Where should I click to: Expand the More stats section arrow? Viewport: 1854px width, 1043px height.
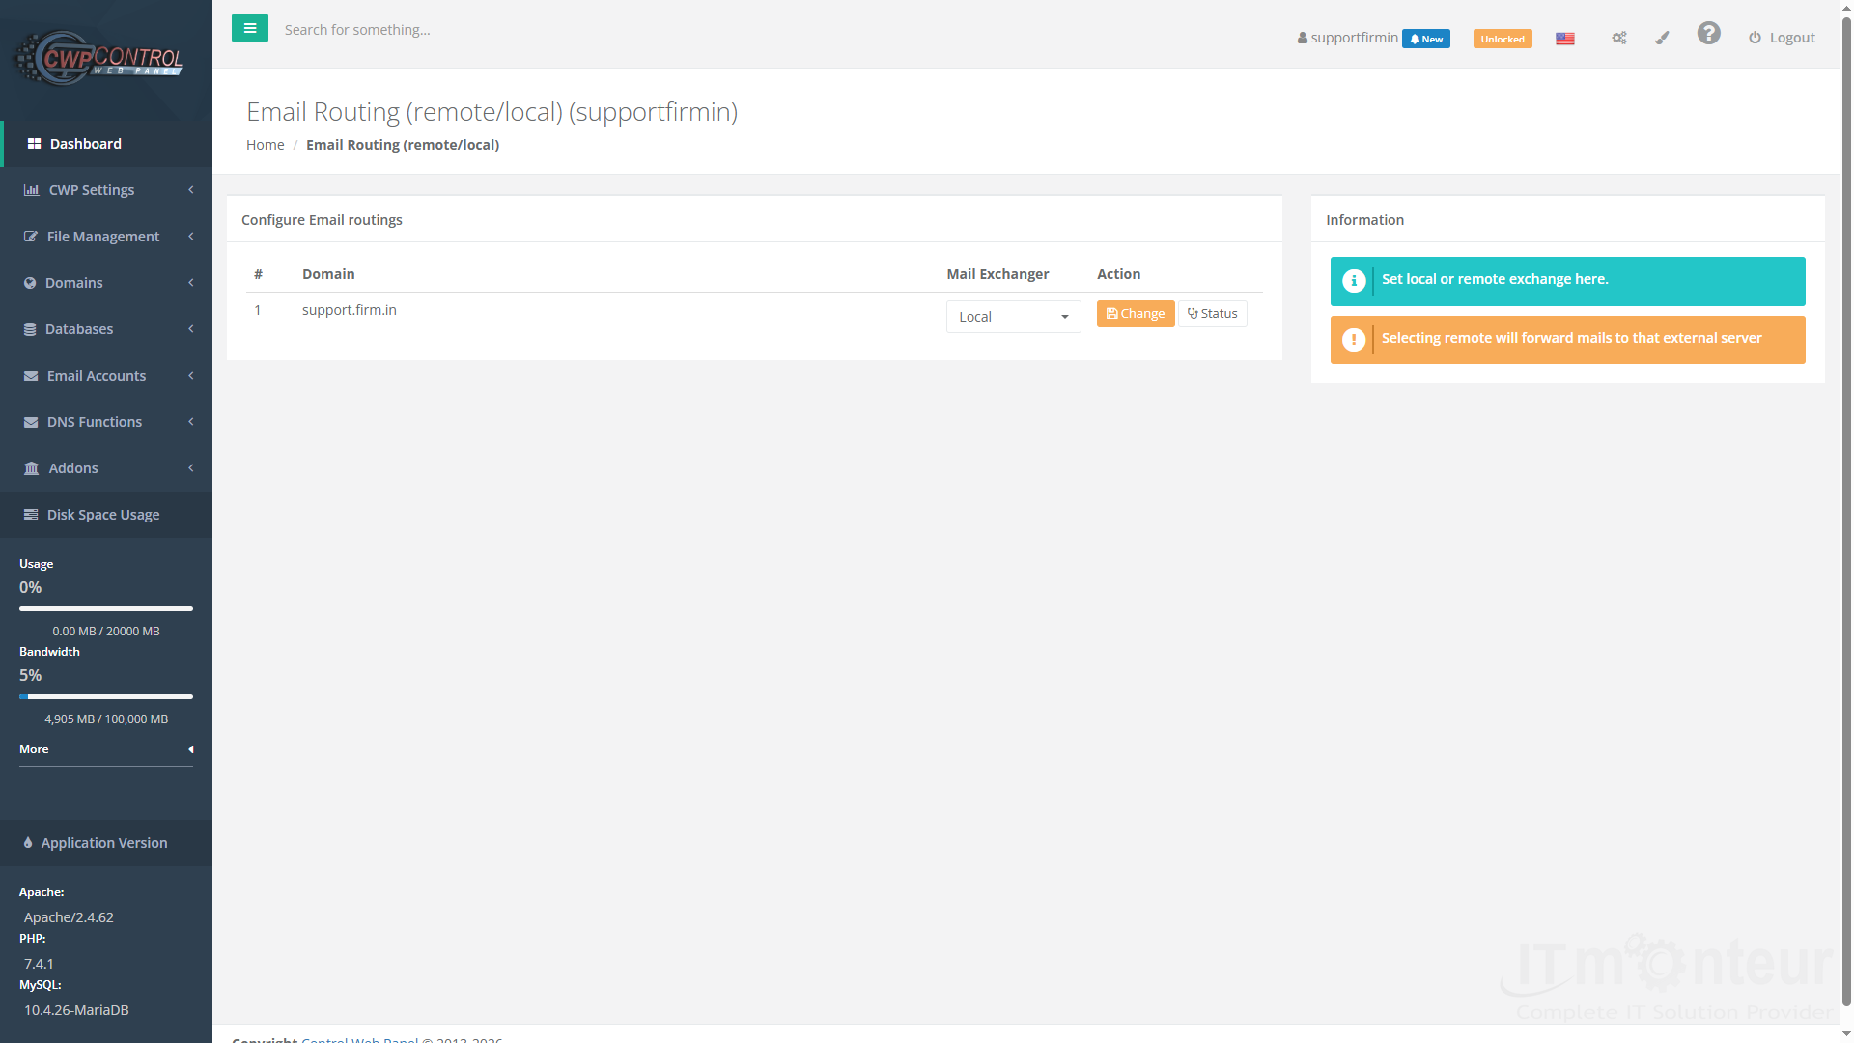point(191,749)
